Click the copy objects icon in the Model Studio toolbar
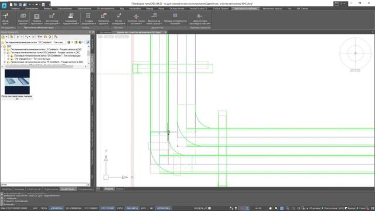Image resolution: width=375 pixels, height=211 pixels. point(11,37)
